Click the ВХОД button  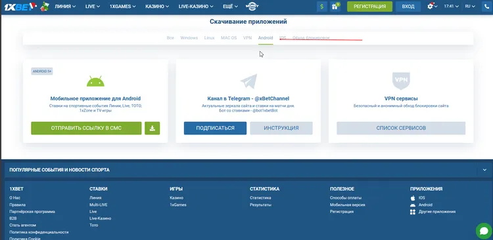(408, 7)
